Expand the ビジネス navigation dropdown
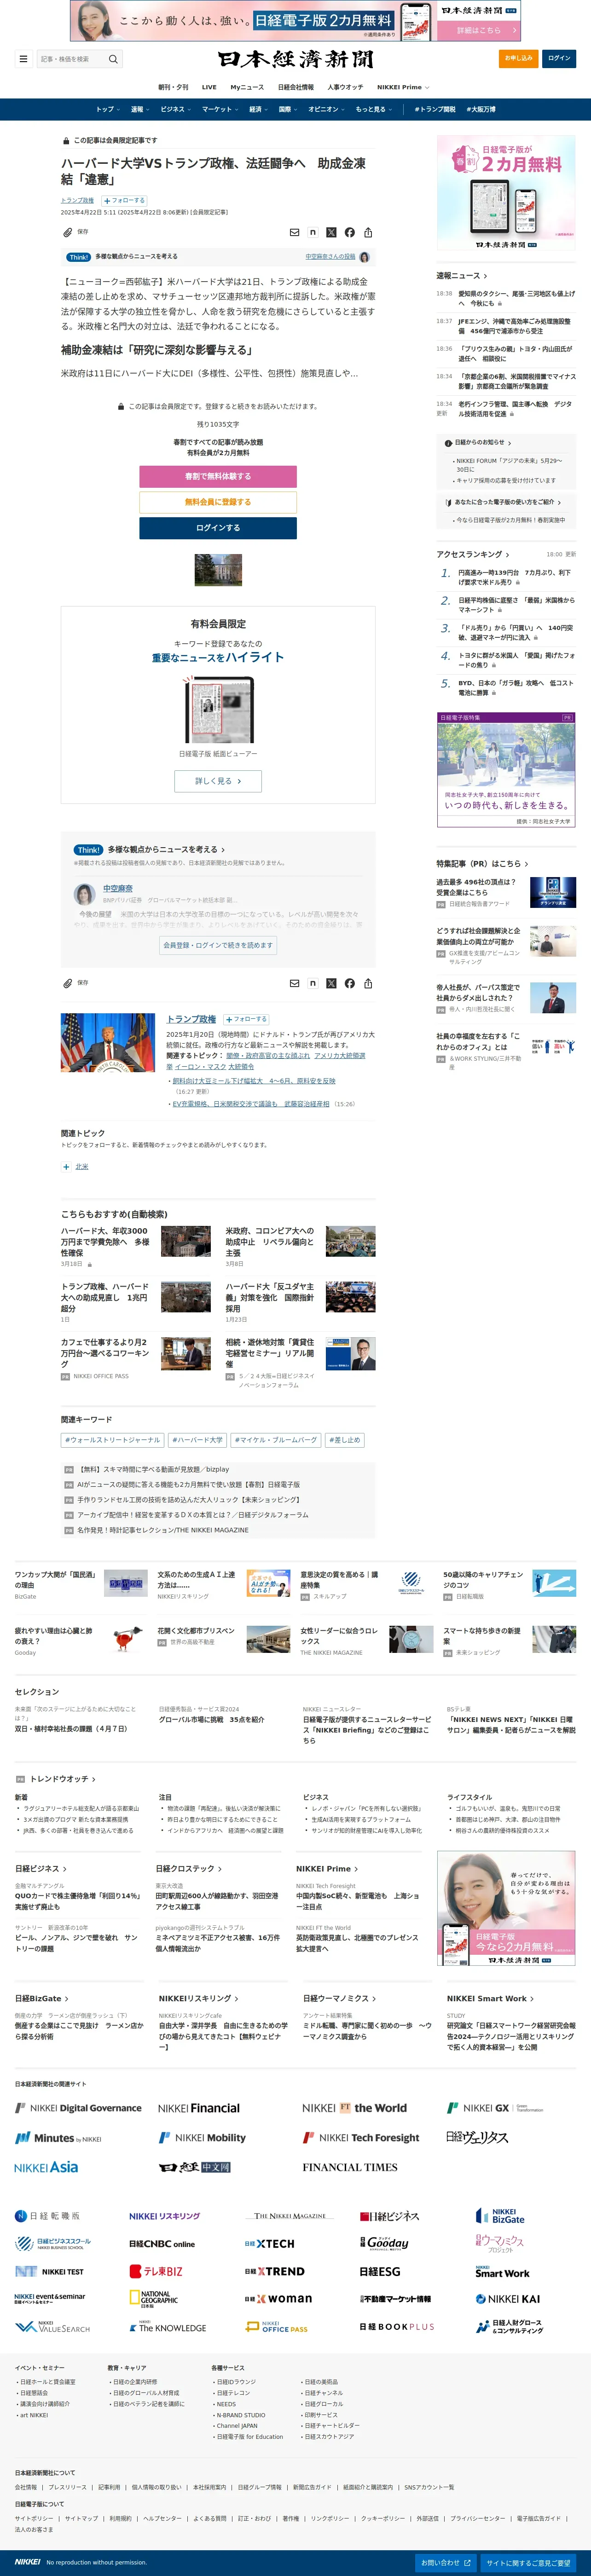591x2576 pixels. point(176,109)
